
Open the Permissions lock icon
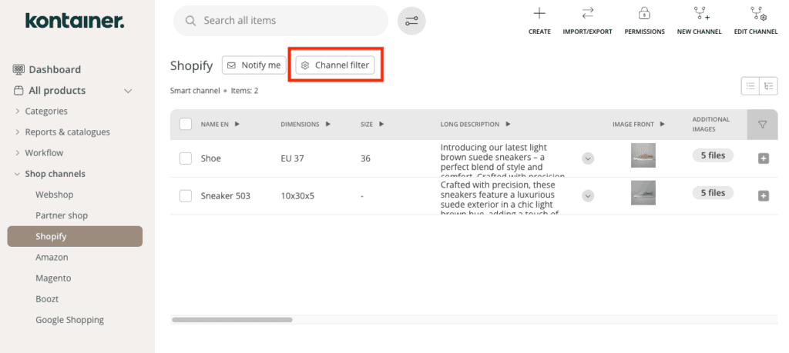(x=644, y=13)
